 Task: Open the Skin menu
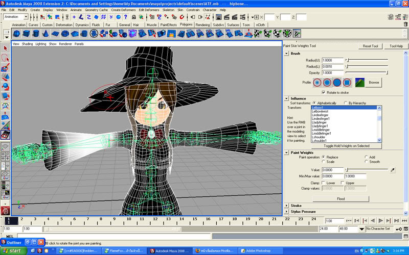(x=180, y=10)
